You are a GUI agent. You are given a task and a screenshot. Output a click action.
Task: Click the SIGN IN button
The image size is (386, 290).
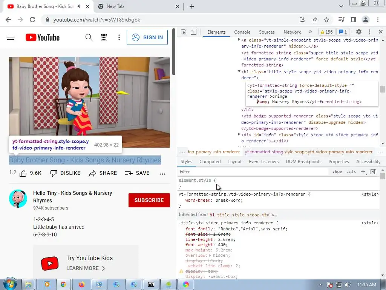[x=147, y=37]
